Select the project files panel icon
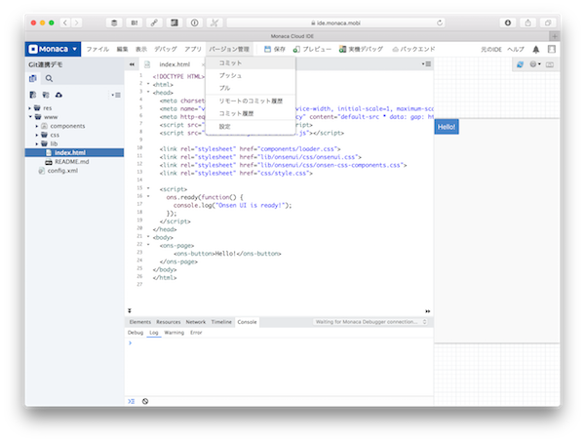This screenshot has width=585, height=442. click(x=33, y=78)
